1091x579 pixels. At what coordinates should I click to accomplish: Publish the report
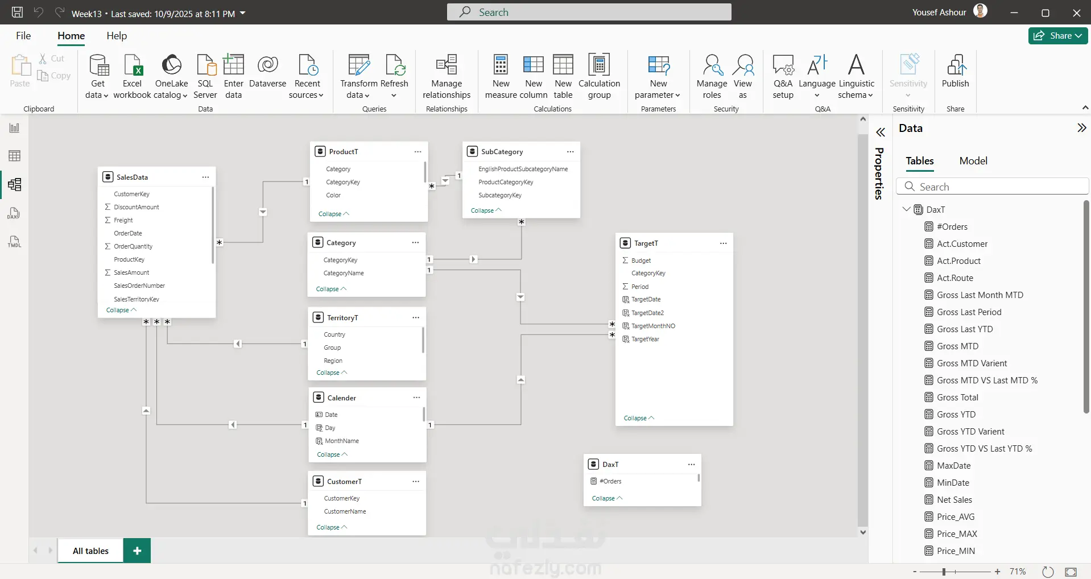pyautogui.click(x=955, y=72)
